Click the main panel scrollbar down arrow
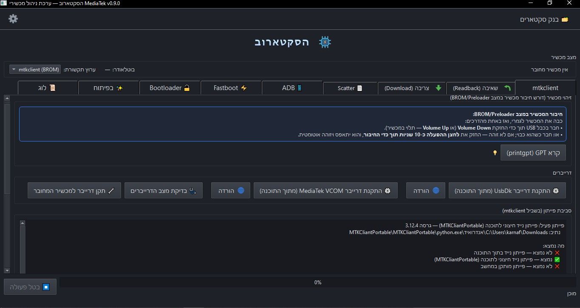The height and width of the screenshot is (308, 580). click(7, 271)
